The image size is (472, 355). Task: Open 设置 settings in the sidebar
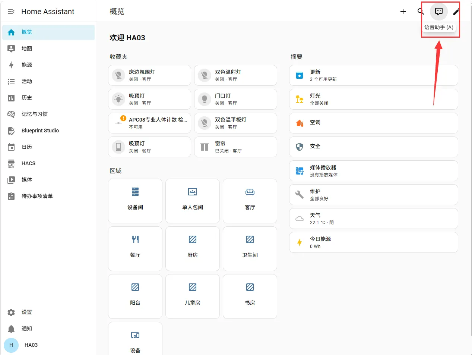click(x=48, y=312)
